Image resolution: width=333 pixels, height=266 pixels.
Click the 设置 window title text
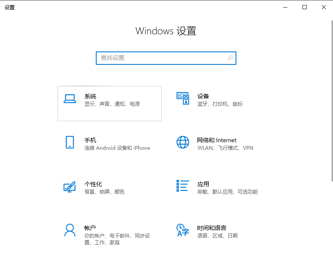click(x=10, y=8)
